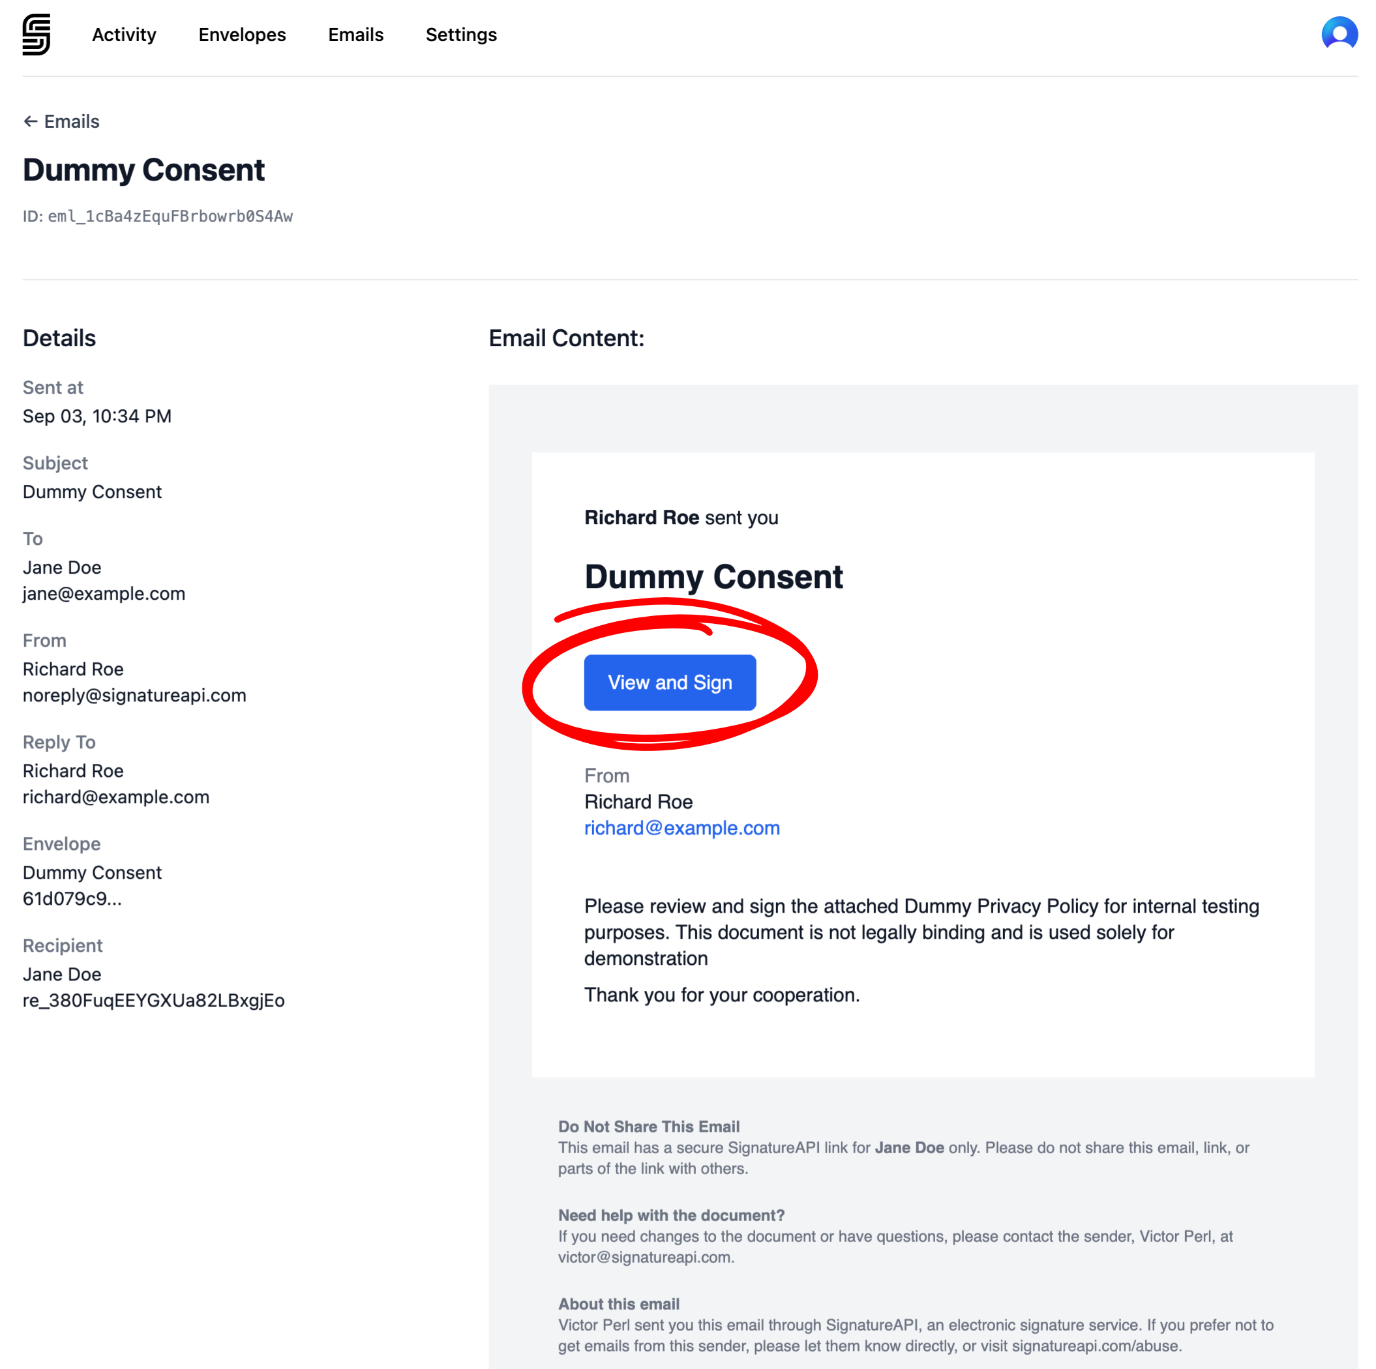Click richard@example.com under Reply To
This screenshot has height=1369, width=1376.
116,797
